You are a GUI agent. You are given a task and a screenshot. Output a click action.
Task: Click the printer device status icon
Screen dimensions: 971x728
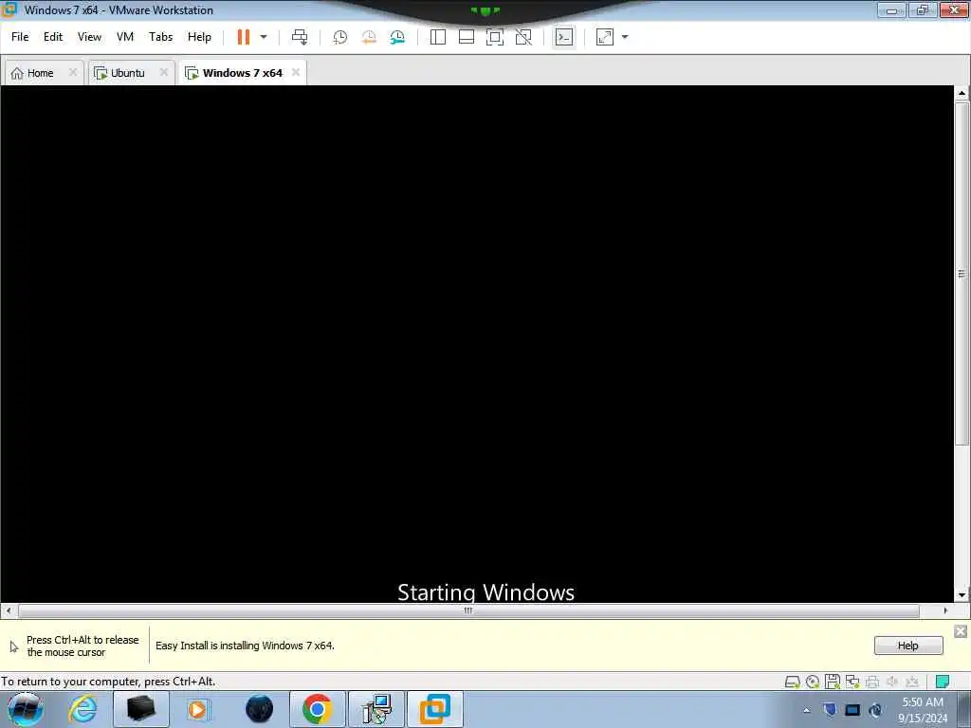click(x=872, y=682)
